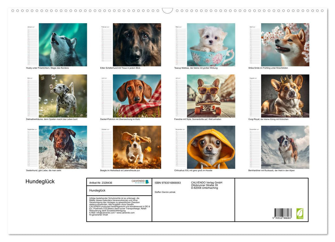Click author name 'Steffen Gierok-Latniak'
The height and width of the screenshot is (242, 335).
165,192
